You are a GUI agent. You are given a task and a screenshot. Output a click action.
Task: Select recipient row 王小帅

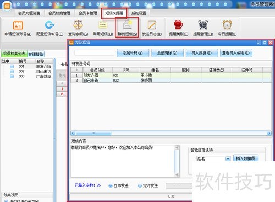(x=171, y=75)
